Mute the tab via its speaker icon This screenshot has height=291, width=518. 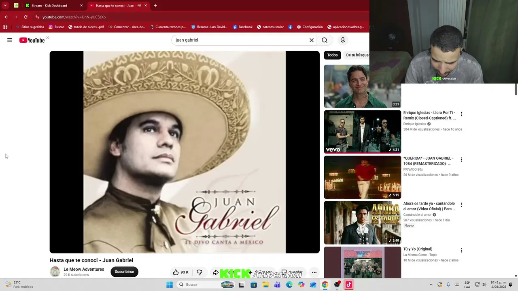pyautogui.click(x=139, y=6)
